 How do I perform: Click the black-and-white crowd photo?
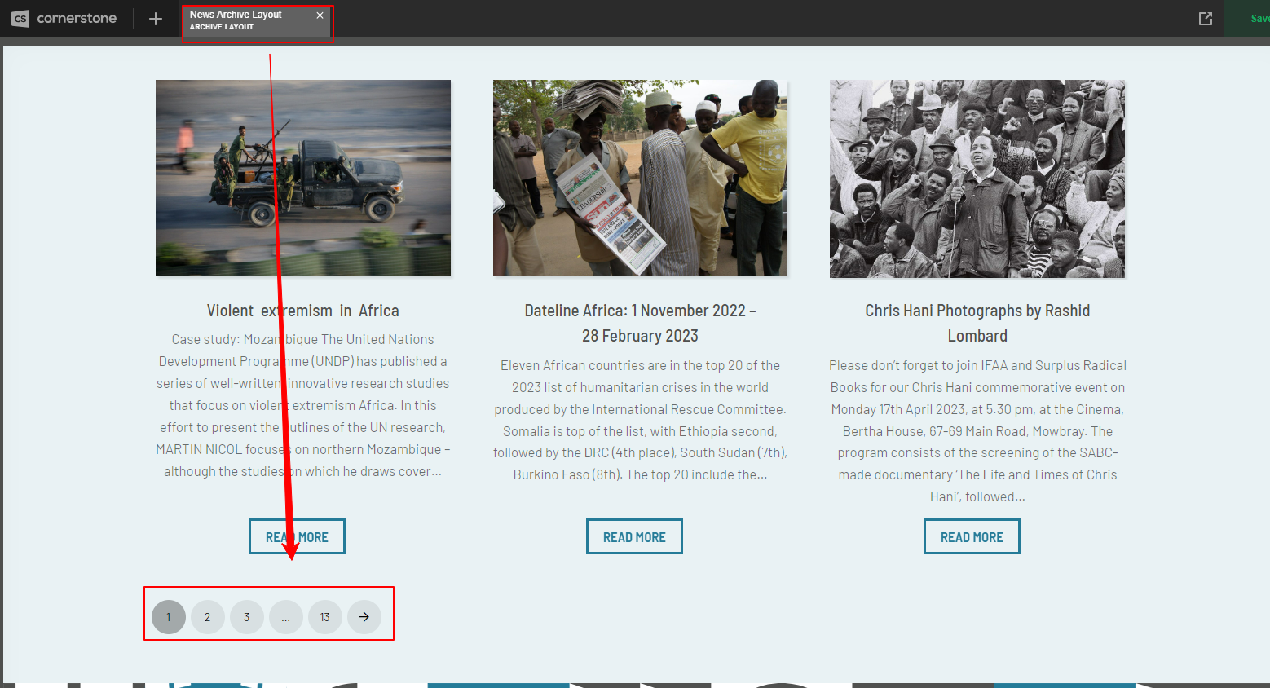click(977, 178)
